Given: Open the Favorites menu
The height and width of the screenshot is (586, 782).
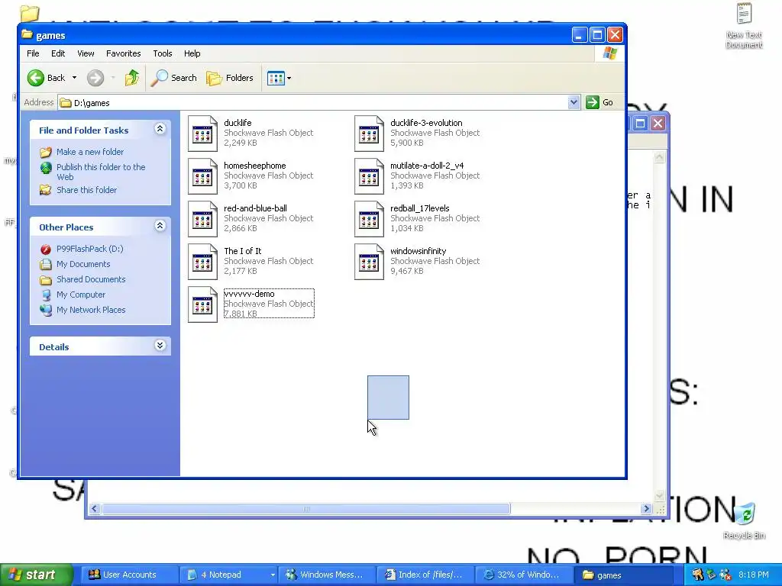Looking at the screenshot, I should [x=123, y=53].
